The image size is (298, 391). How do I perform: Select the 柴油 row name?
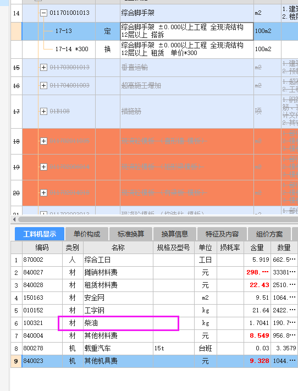pyautogui.click(x=91, y=323)
